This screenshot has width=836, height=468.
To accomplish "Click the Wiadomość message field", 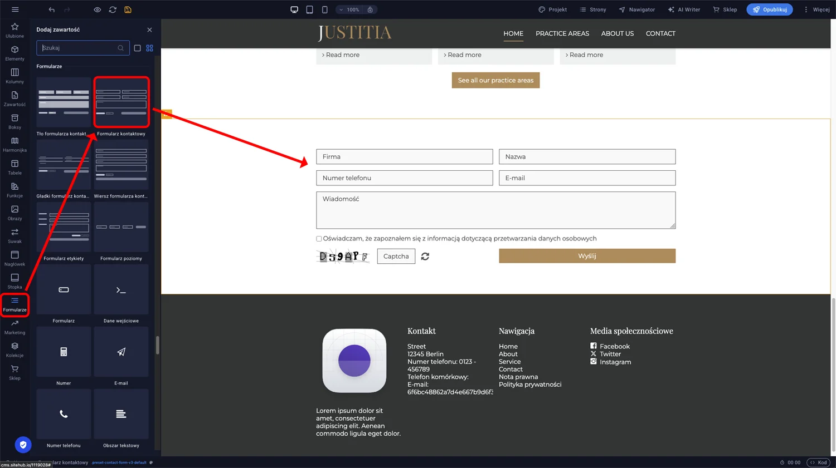I will (495, 210).
